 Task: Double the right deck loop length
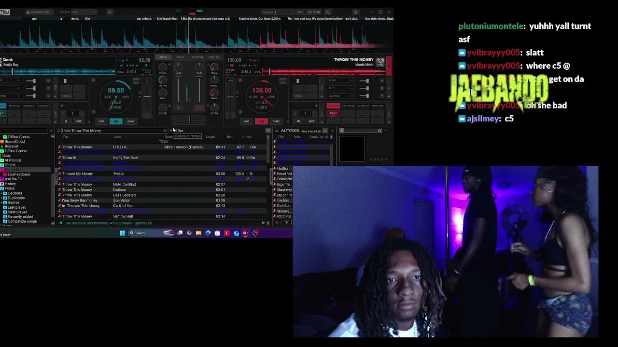click(314, 114)
